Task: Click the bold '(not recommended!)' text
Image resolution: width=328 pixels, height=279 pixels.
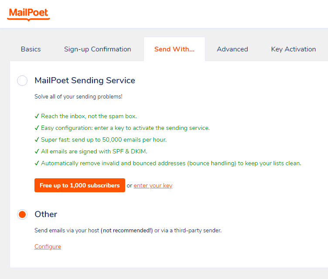Action: (126, 231)
